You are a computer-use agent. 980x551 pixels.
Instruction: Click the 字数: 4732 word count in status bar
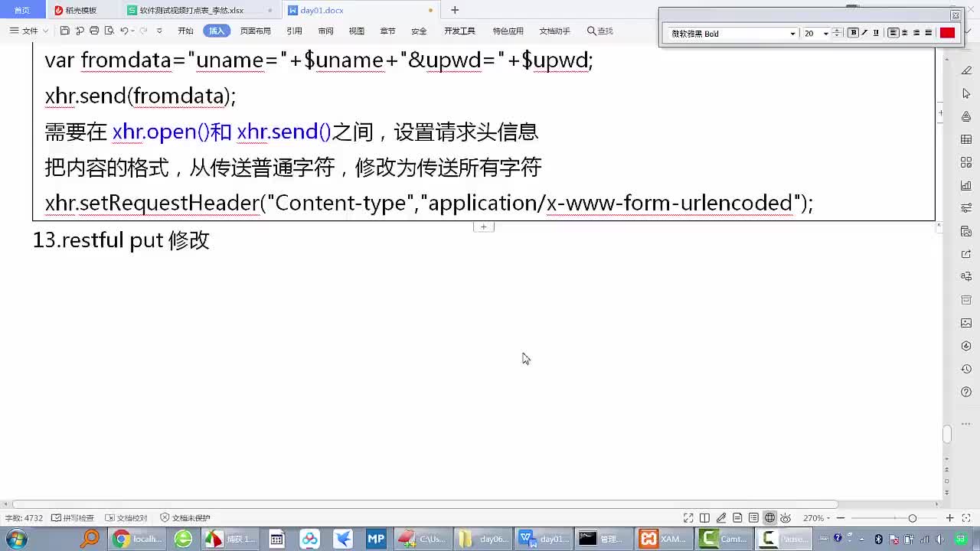tap(24, 518)
